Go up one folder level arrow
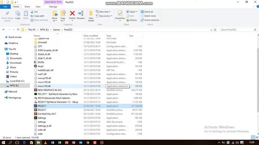This screenshot has height=145, width=259. click(x=18, y=30)
